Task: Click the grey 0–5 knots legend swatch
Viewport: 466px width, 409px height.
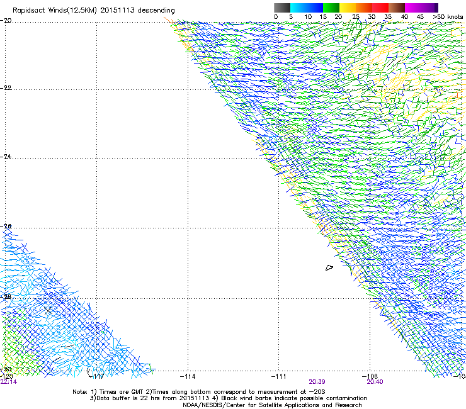Action: (282, 8)
